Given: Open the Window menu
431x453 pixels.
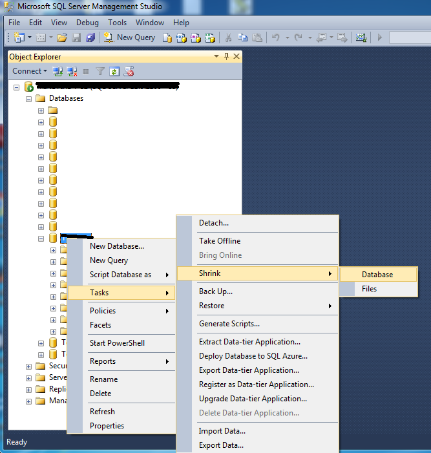Looking at the screenshot, I should coord(150,23).
